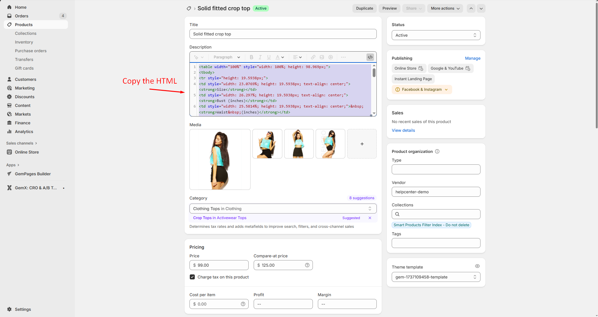
Task: Open the Paragraph style dropdown
Action: tap(227, 57)
